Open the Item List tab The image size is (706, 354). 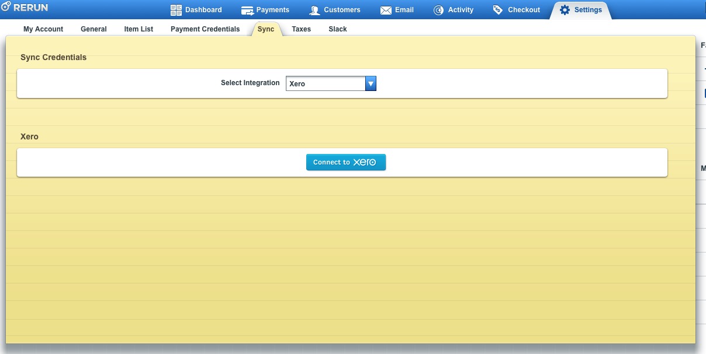coord(139,29)
